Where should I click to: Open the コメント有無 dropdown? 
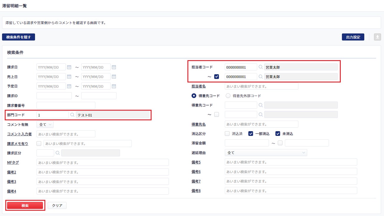click(x=45, y=125)
